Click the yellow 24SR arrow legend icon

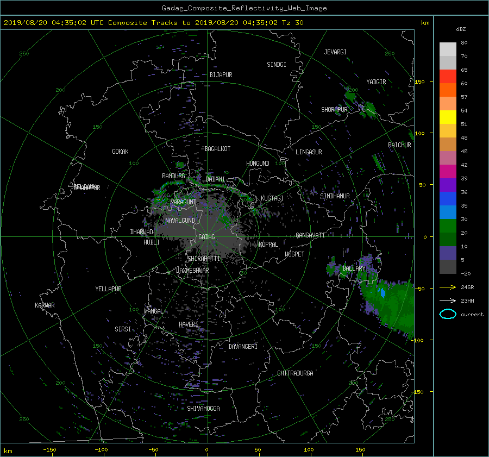448,287
